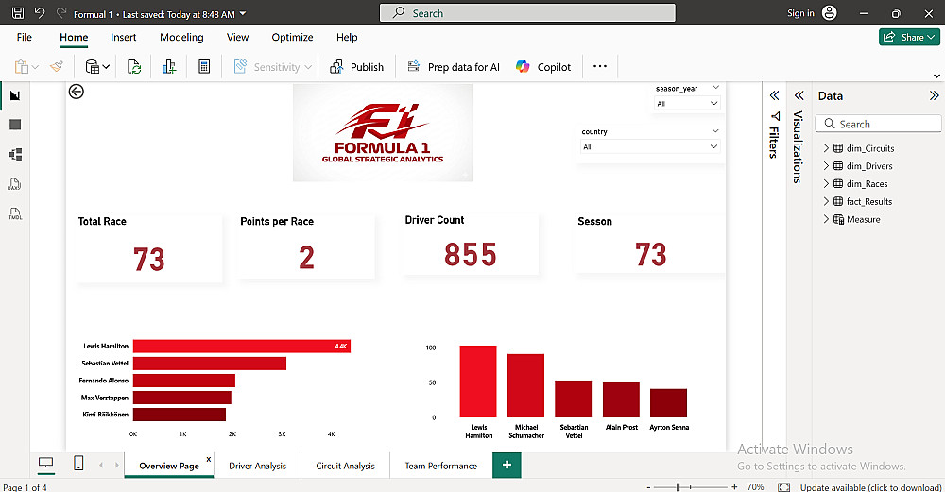Switch to Model view icon
The image size is (945, 492).
pos(15,154)
